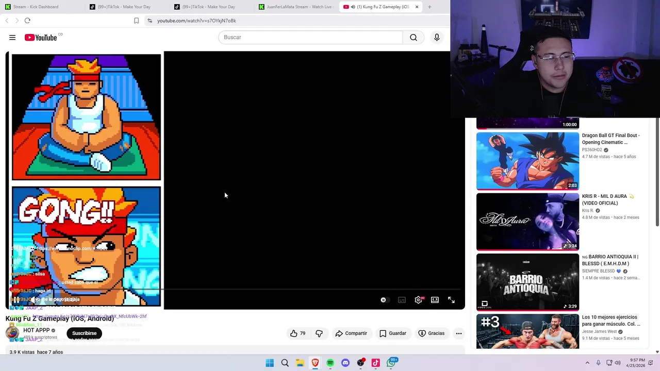Click the search magnifier button
Screen dimensions: 660x371
pyautogui.click(x=414, y=37)
